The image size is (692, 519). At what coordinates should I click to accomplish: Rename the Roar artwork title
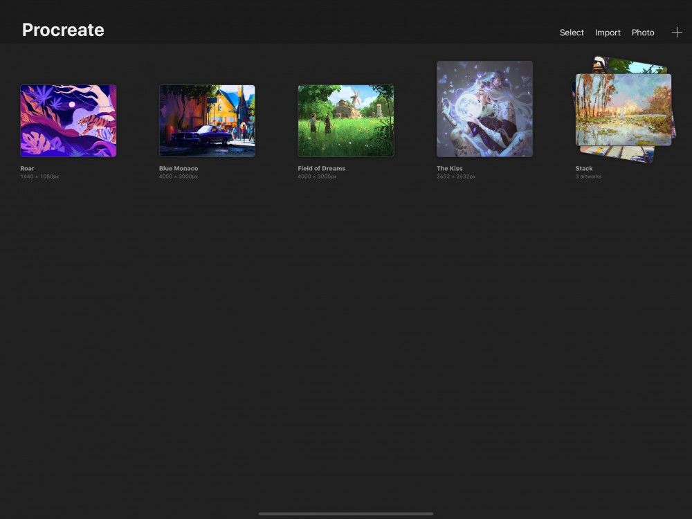click(x=26, y=168)
